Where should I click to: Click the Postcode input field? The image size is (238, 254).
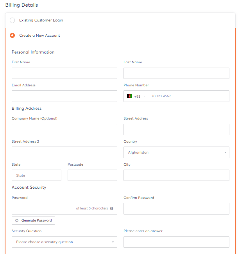(92, 175)
